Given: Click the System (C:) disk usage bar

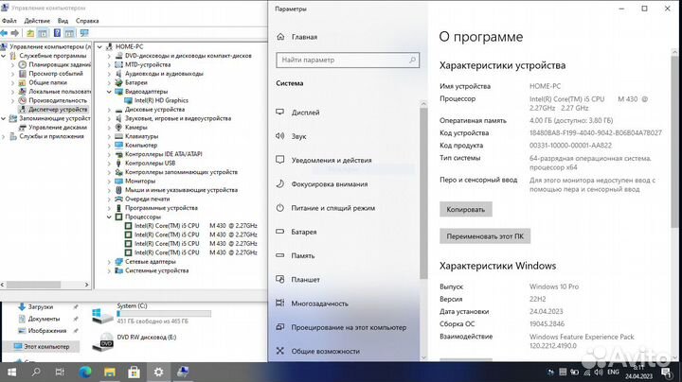Looking at the screenshot, I should (x=164, y=313).
